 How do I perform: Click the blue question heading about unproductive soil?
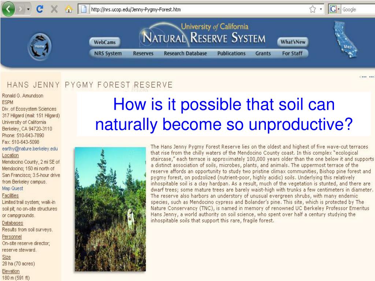point(224,114)
